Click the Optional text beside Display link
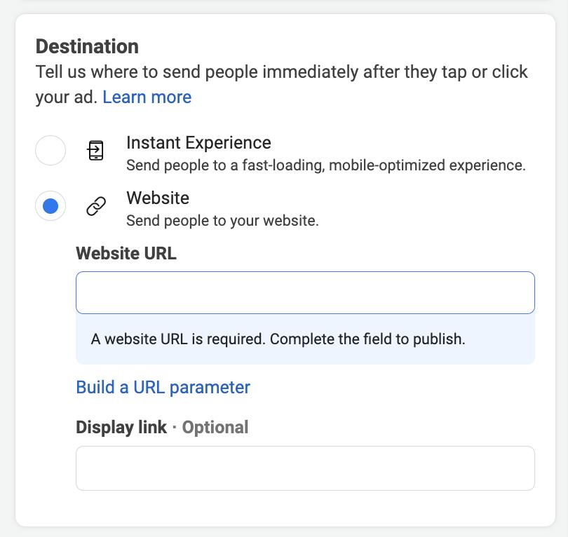The image size is (568, 537). (x=215, y=427)
